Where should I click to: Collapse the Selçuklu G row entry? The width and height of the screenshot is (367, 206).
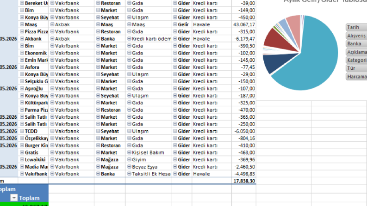[x=22, y=81]
